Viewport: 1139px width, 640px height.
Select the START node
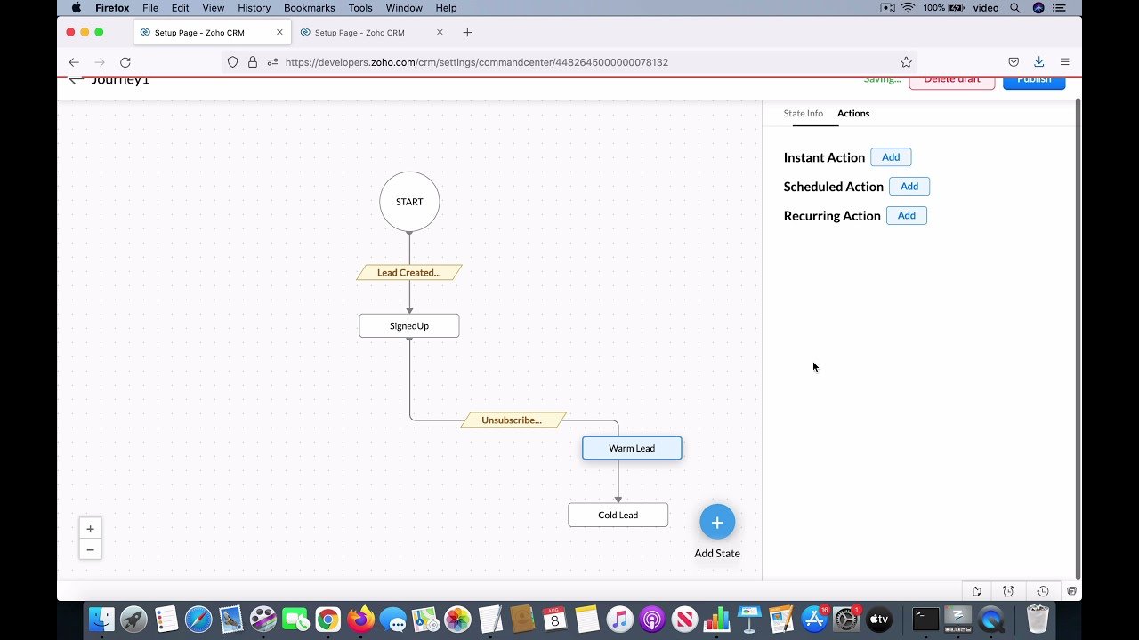pyautogui.click(x=409, y=202)
